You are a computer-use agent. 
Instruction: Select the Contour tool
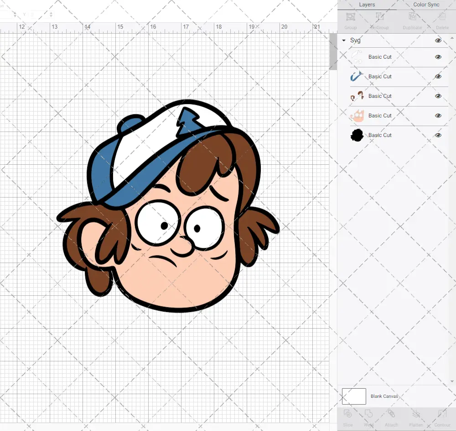(442, 414)
